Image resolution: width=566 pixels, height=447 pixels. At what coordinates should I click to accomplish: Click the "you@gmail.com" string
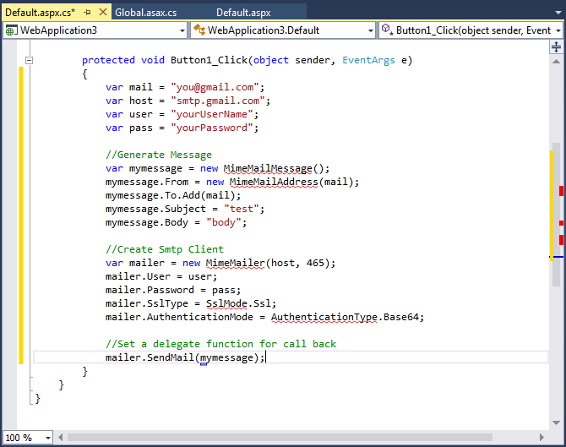[x=215, y=87]
